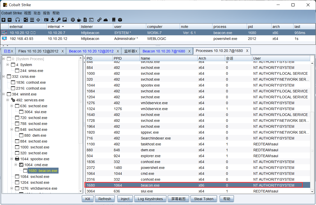Click the 帮助 button at bottom
The width and height of the screenshot is (316, 205).
point(227,199)
